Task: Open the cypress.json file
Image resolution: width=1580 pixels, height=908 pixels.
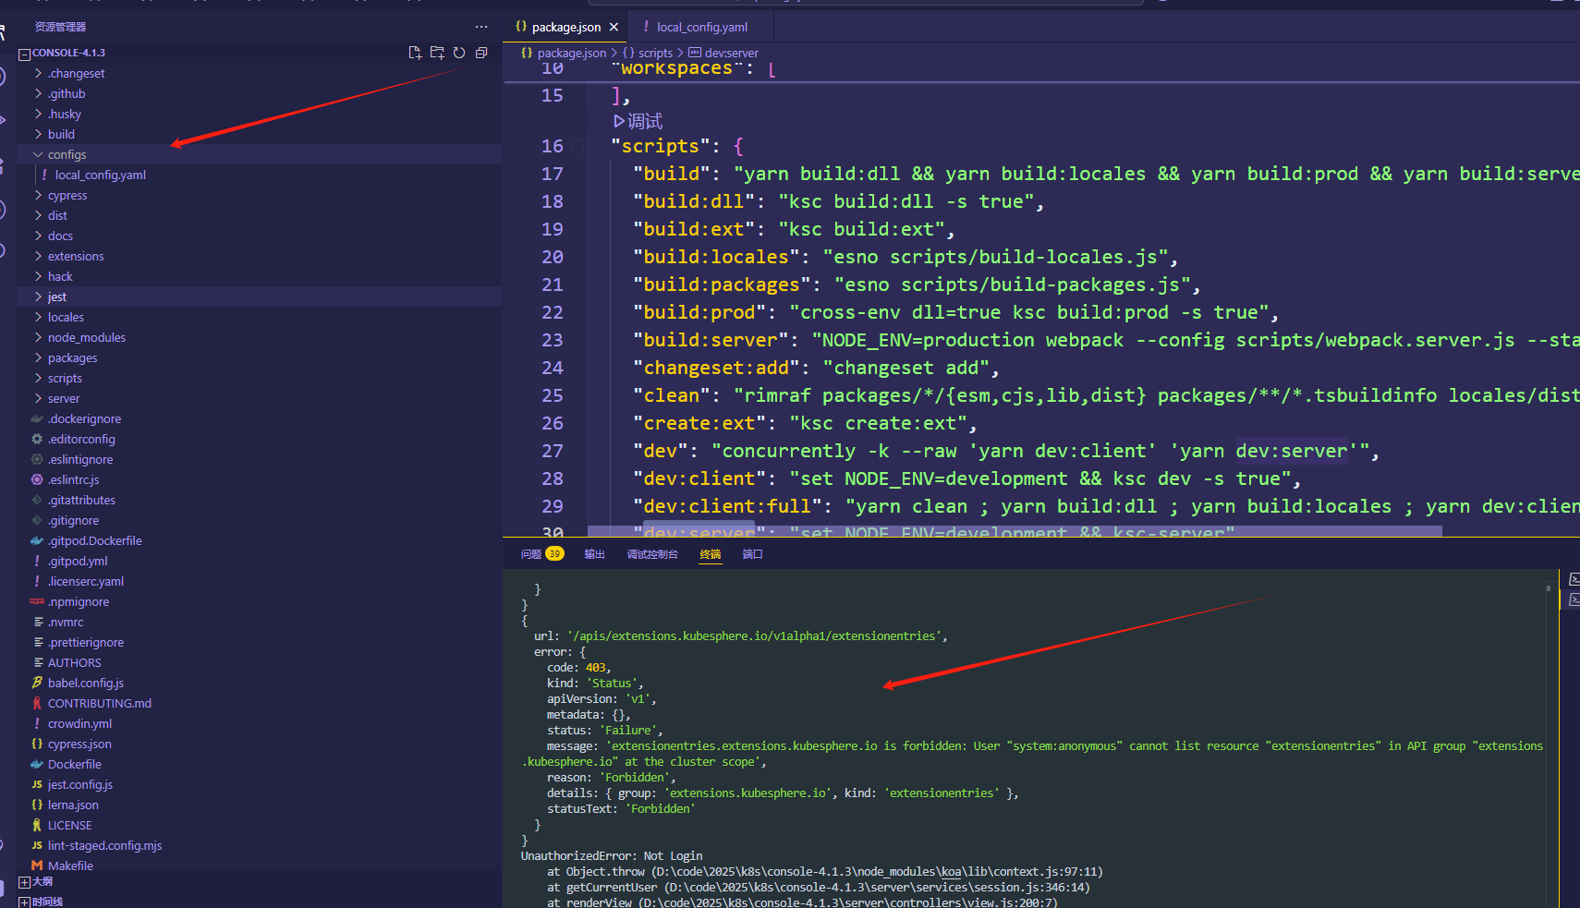Action: pyautogui.click(x=79, y=744)
